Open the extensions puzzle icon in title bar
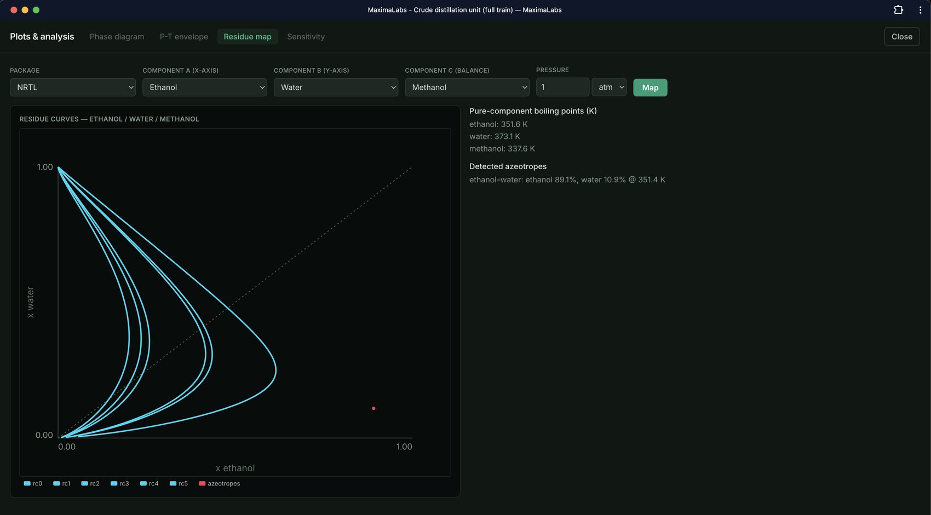Image resolution: width=931 pixels, height=515 pixels. tap(898, 10)
